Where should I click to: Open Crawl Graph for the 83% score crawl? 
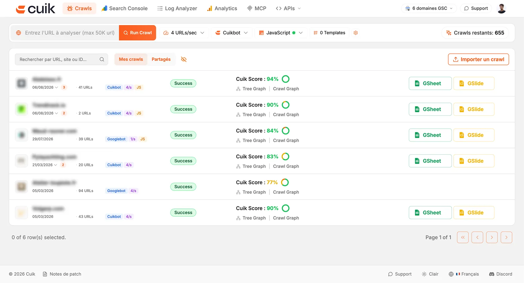click(286, 166)
